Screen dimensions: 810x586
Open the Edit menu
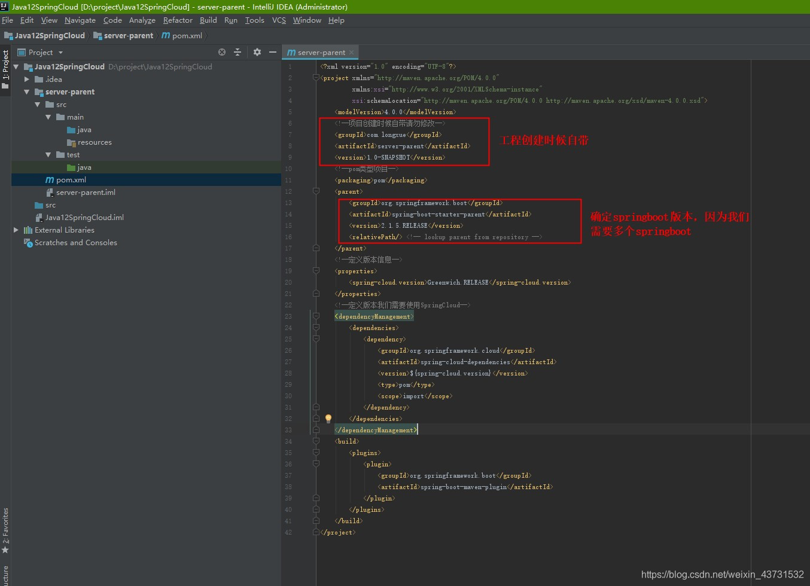click(x=27, y=20)
